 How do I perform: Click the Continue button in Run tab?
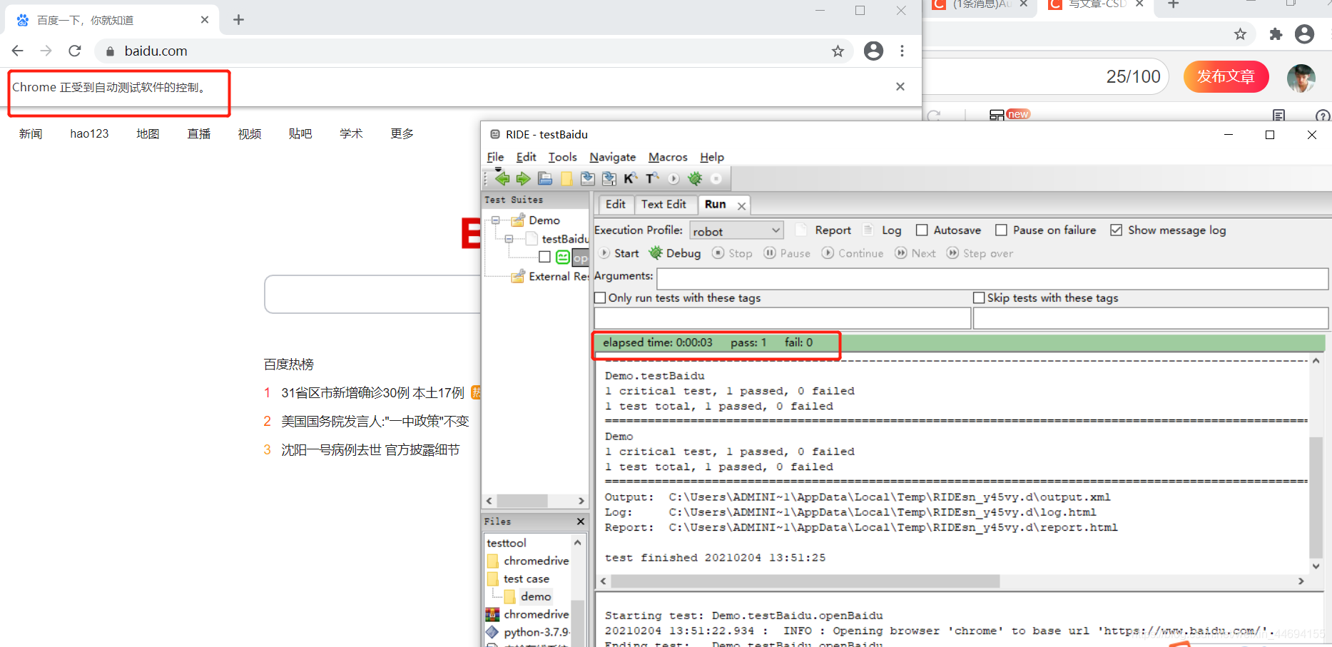tap(853, 253)
